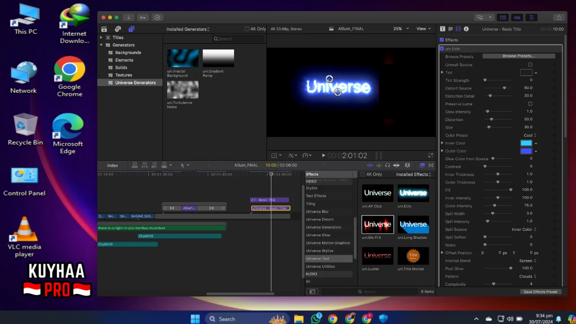Open the Spill Source Inner Color dropdown
The image size is (576, 324).
(524, 229)
